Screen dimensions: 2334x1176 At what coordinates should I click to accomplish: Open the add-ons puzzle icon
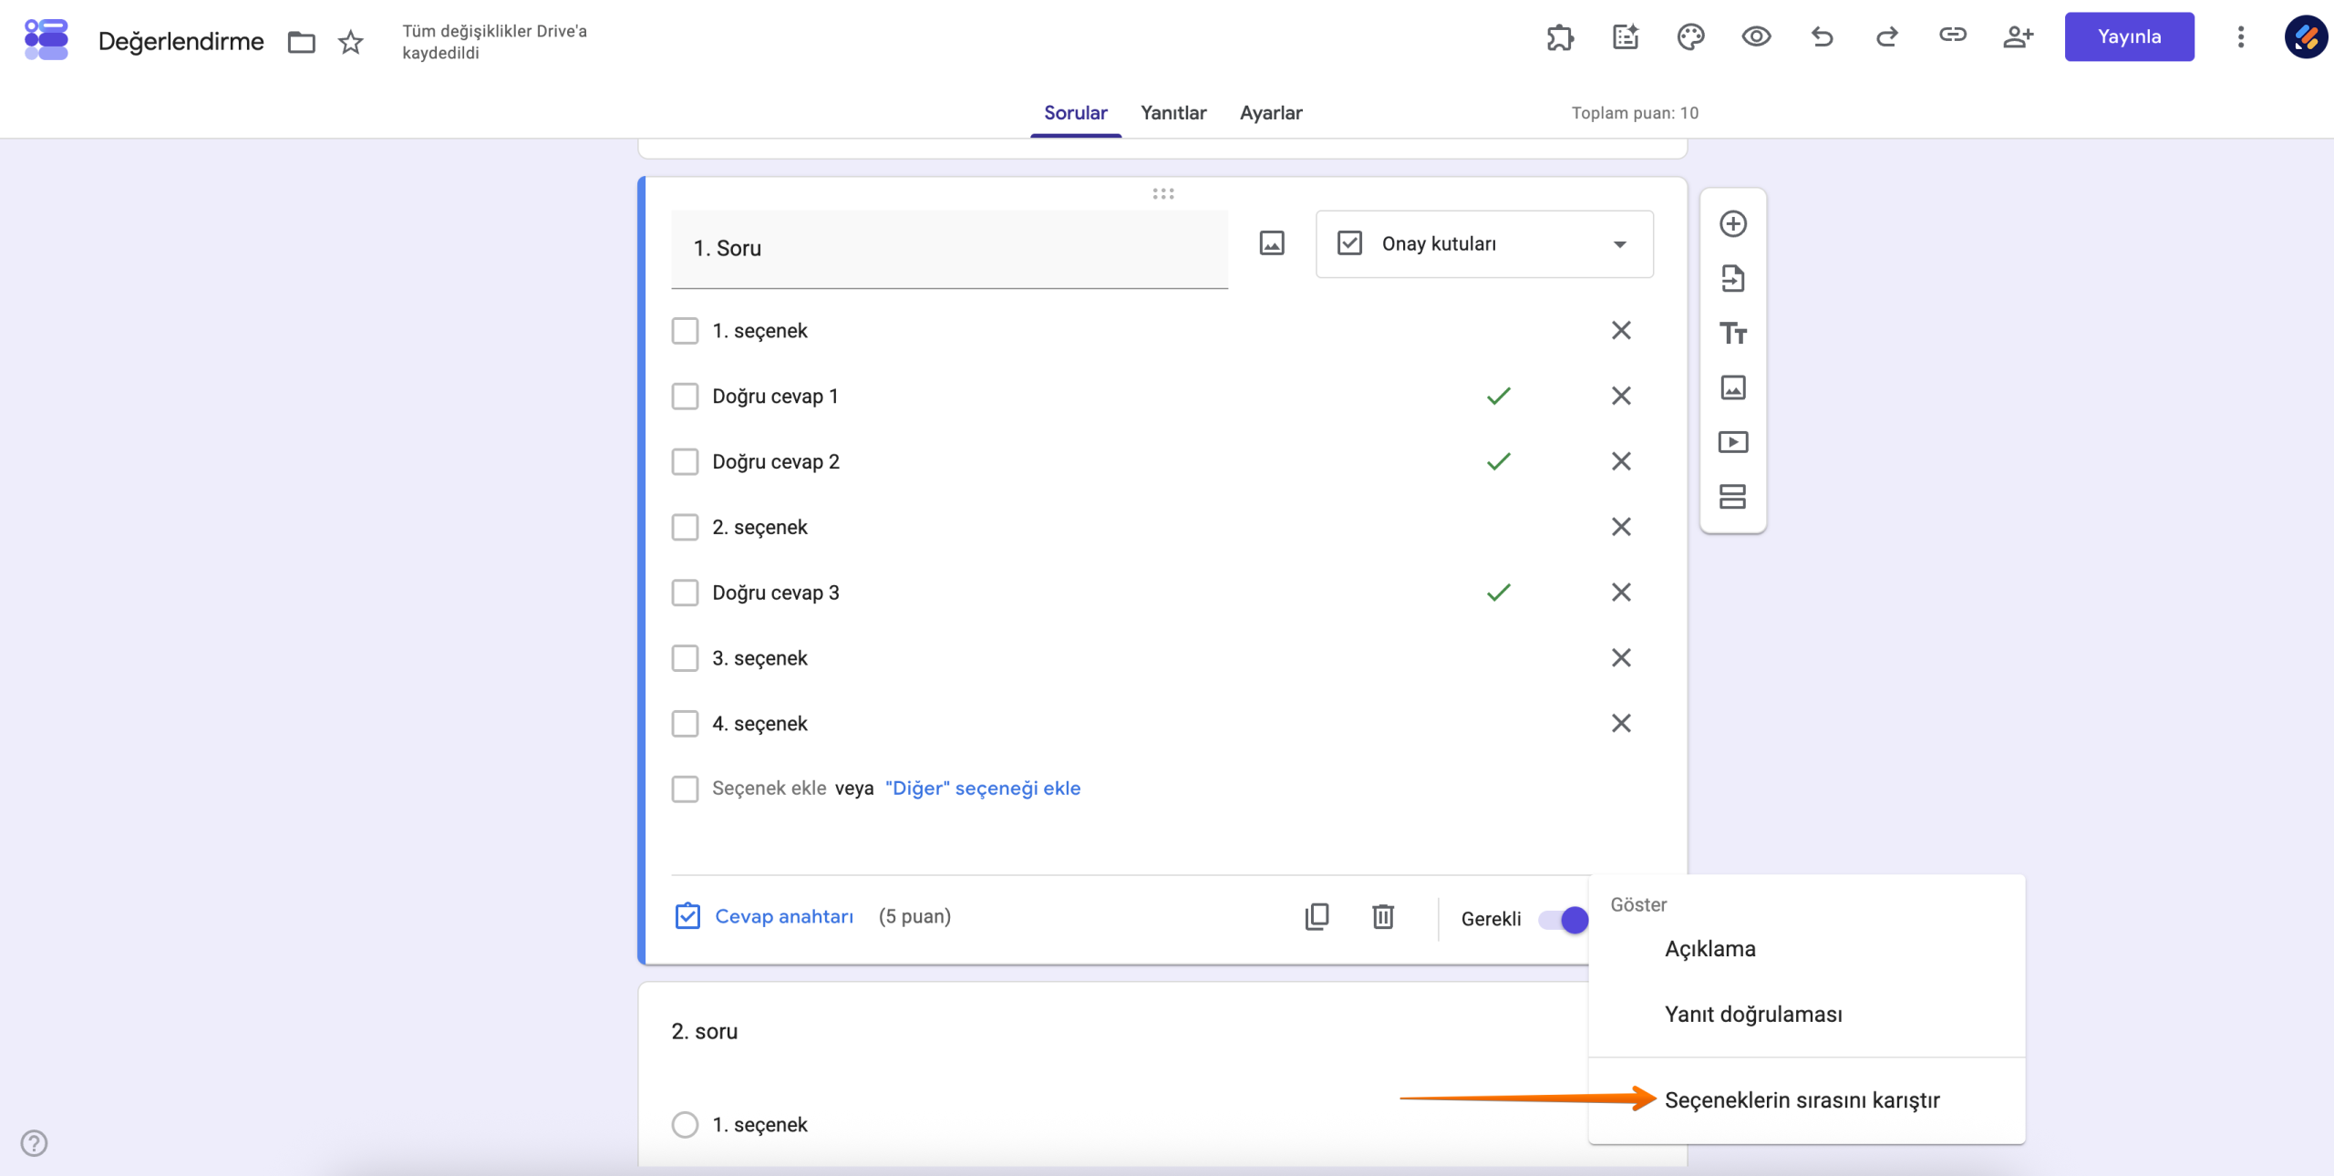pyautogui.click(x=1560, y=37)
